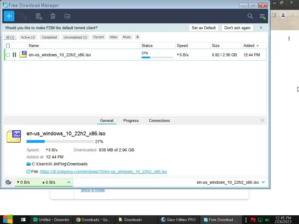The width and height of the screenshot is (299, 224).
Task: Click the Downloads folder path text
Action: coord(60,164)
